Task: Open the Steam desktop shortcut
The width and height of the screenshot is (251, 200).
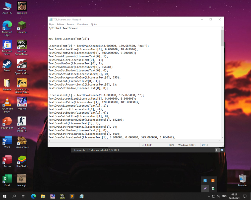Action: coord(7,65)
